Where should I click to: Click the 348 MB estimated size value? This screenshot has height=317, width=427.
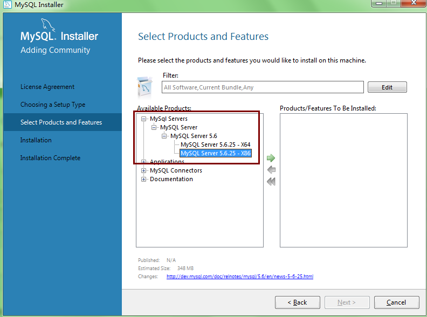pos(185,268)
